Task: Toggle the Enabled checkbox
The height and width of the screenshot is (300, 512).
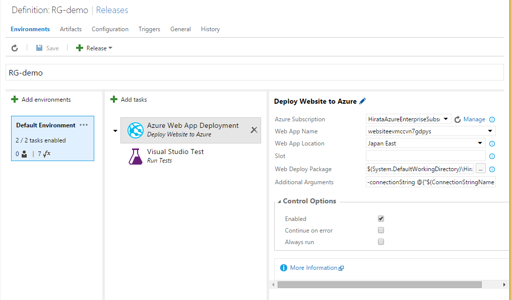Action: [x=381, y=218]
